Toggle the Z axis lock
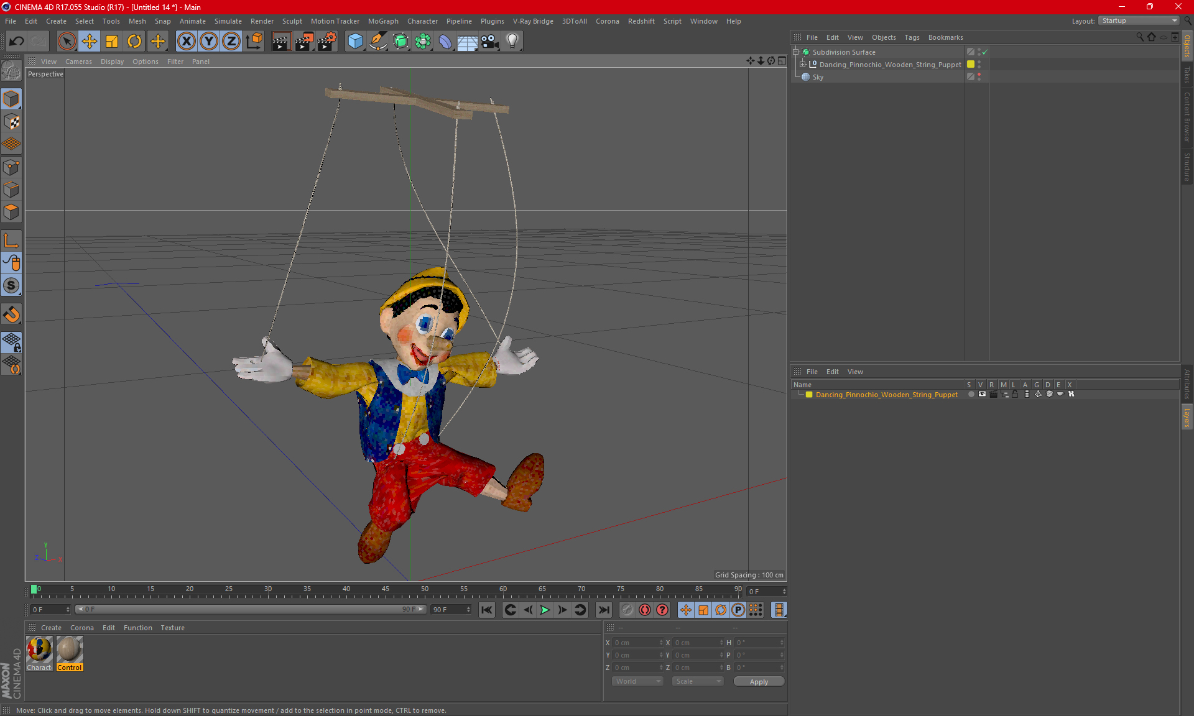Viewport: 1194px width, 716px height. [231, 42]
